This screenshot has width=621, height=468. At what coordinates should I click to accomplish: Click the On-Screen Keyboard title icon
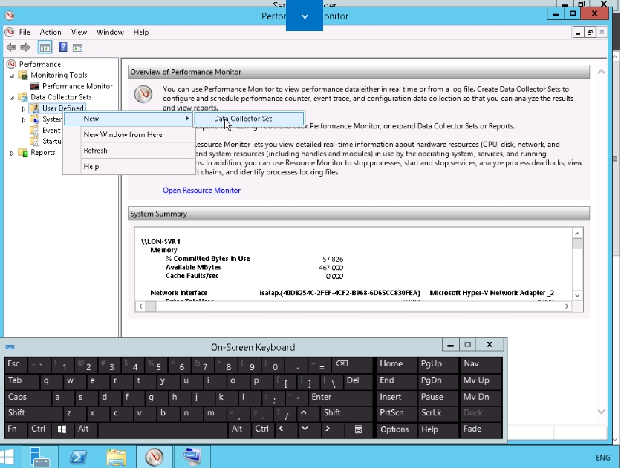(x=10, y=347)
